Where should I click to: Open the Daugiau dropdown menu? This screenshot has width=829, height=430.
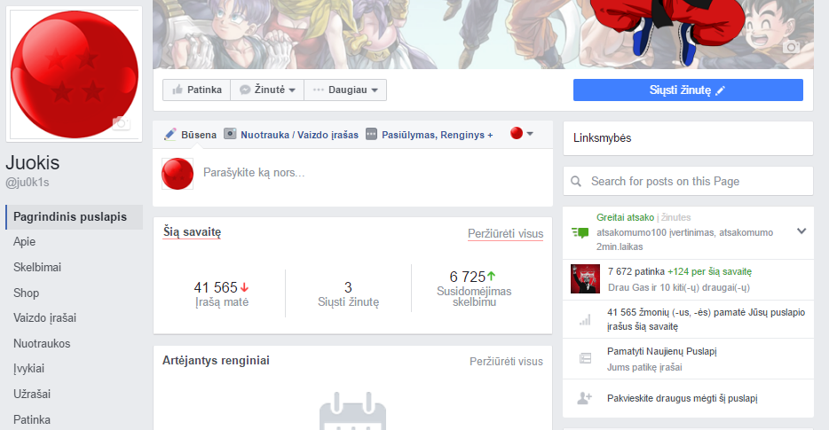point(345,90)
